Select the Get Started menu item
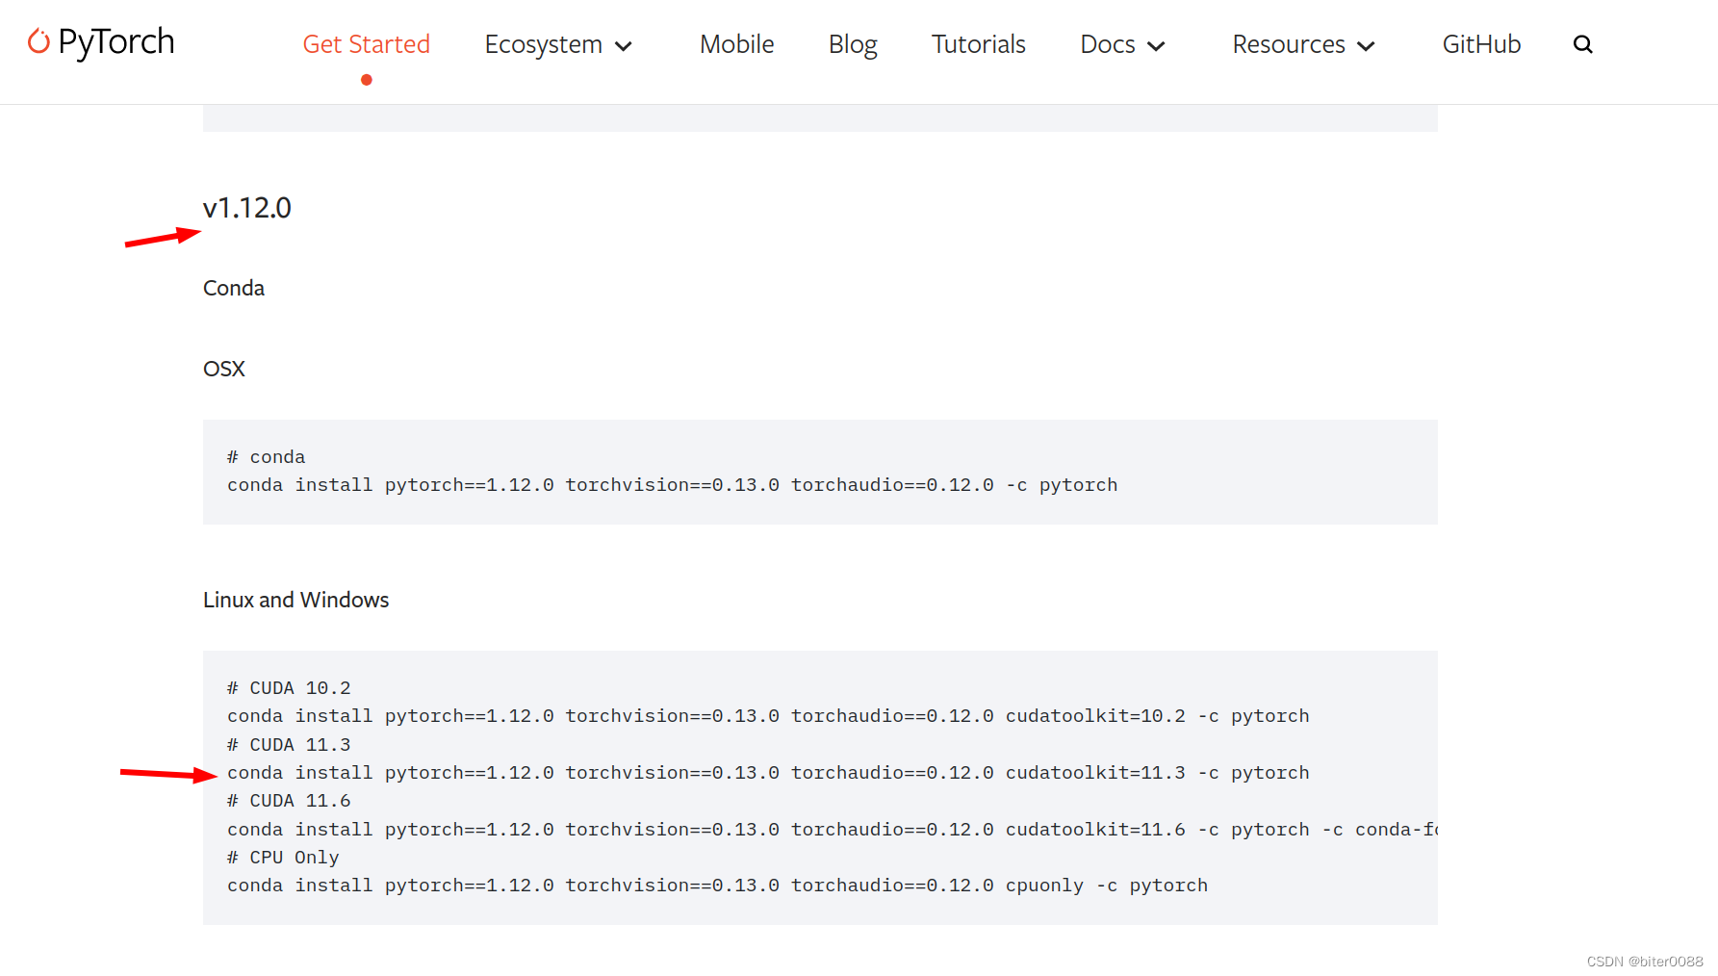The height and width of the screenshot is (976, 1718). click(x=366, y=43)
